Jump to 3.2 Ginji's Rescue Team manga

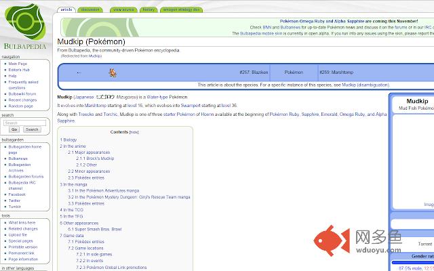pos(129,197)
